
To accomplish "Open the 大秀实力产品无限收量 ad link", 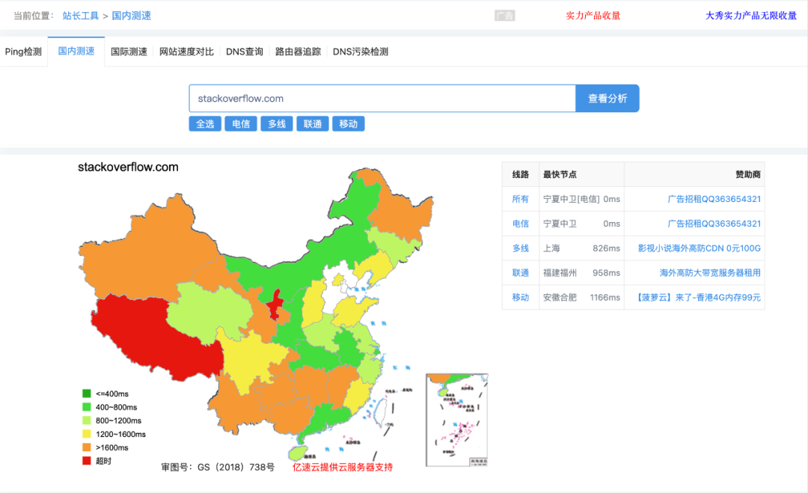I will (751, 16).
